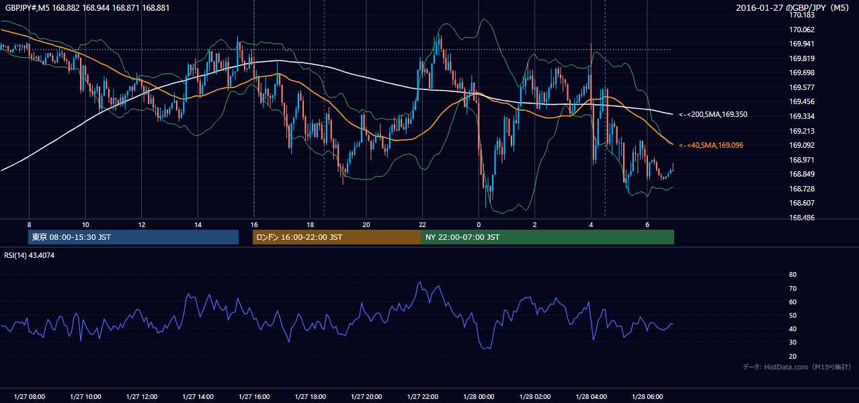Click the RSI 50 level label
Viewport: 859px width, 403px height.
pyautogui.click(x=792, y=316)
